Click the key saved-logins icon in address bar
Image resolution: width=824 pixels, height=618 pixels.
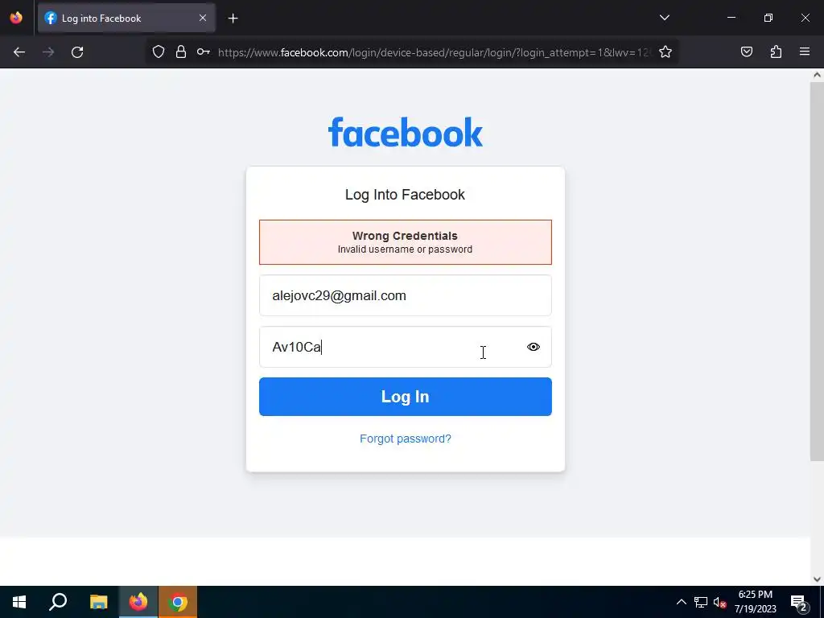(x=204, y=51)
